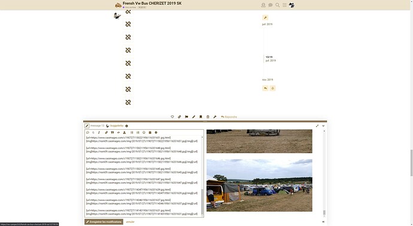Click the url line ending 16331646.jpg.html
Screen dimensions: 413x226
pyautogui.click(x=128, y=158)
